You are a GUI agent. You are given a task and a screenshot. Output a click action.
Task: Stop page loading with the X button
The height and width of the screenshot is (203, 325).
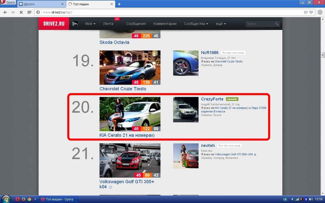click(x=21, y=12)
